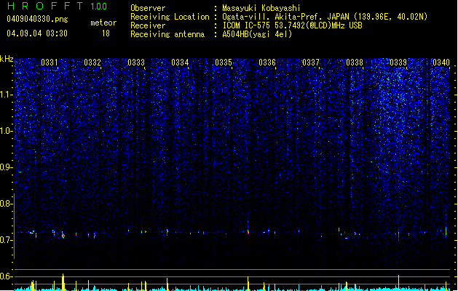The image size is (458, 291).
Task: Click the 0.6 kHz axis label
Action: tap(6, 276)
